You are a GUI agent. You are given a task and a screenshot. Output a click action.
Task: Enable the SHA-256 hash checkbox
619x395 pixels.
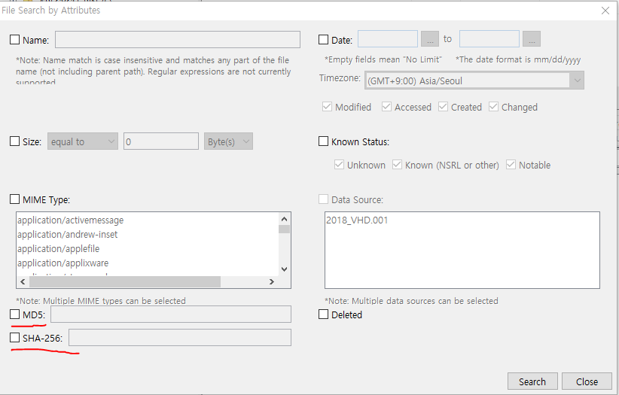coord(14,337)
